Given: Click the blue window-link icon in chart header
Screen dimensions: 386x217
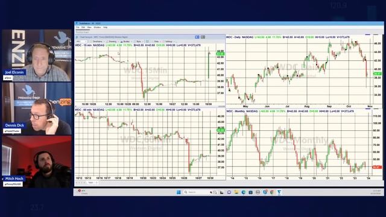Looking at the screenshot, I should pyautogui.click(x=197, y=37).
